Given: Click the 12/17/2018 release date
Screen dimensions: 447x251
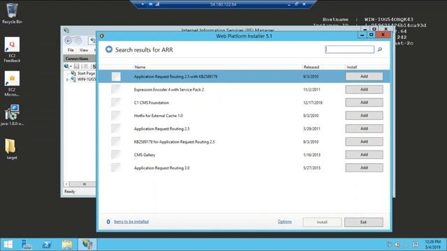Looking at the screenshot, I should (x=313, y=102).
